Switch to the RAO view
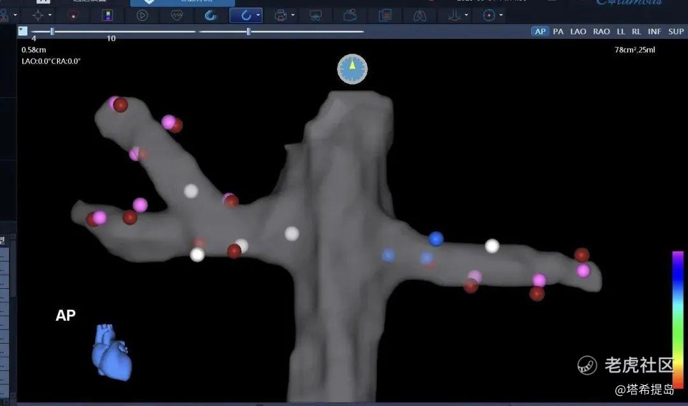The image size is (688, 406). click(601, 32)
